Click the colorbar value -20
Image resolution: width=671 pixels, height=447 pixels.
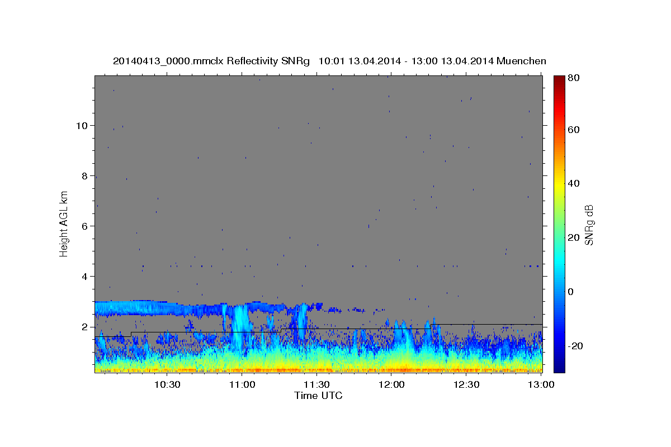(x=576, y=346)
